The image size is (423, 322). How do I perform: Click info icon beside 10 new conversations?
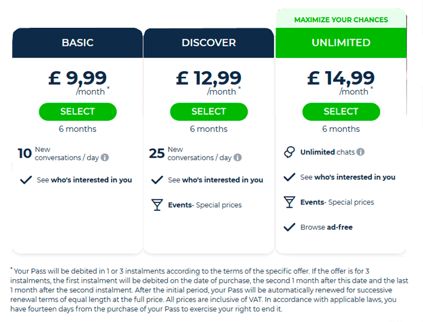click(105, 157)
